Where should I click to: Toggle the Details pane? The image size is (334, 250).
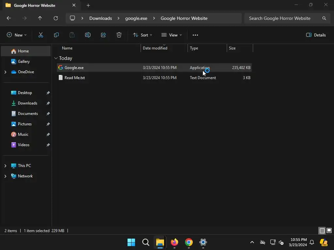pyautogui.click(x=316, y=35)
